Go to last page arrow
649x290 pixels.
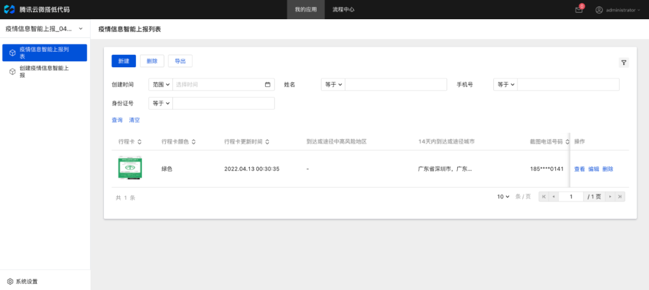point(620,197)
